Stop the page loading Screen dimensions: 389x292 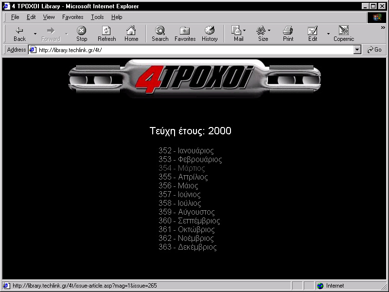point(81,34)
